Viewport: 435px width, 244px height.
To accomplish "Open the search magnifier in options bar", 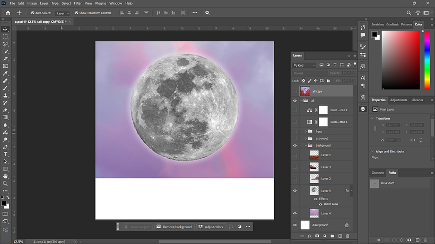I will (x=408, y=13).
